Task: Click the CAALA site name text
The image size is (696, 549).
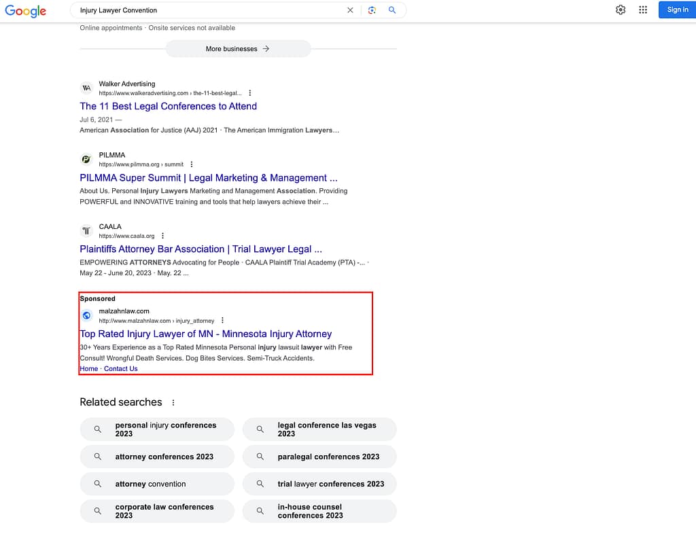Action: [x=110, y=227]
